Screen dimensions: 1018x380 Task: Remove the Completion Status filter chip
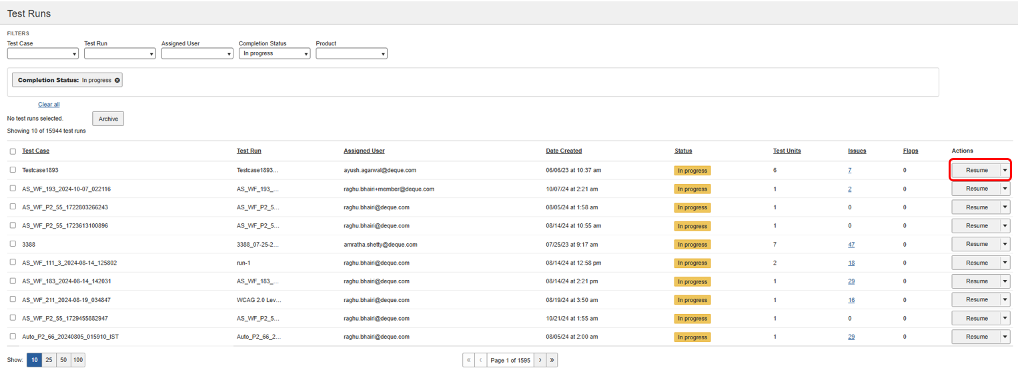click(117, 81)
